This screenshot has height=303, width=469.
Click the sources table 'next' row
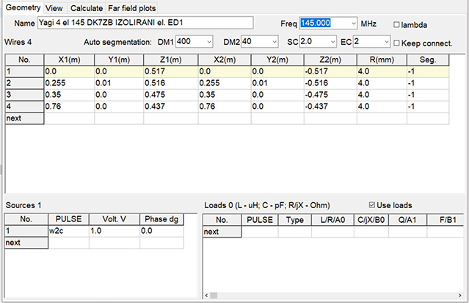click(x=26, y=243)
